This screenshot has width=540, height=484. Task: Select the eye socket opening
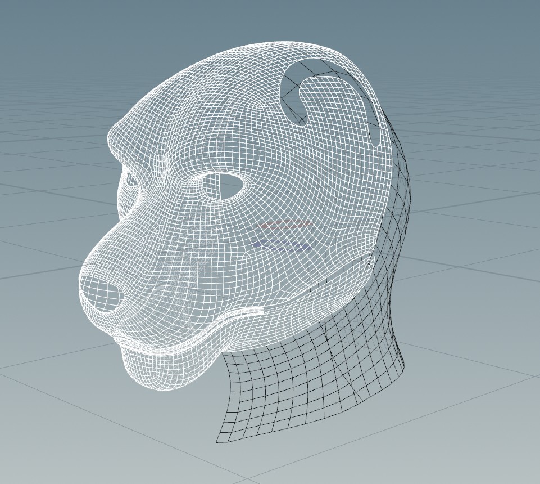coord(223,186)
